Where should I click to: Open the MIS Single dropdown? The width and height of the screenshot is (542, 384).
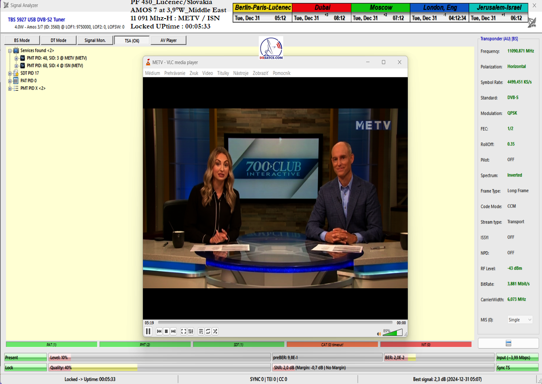click(x=520, y=320)
